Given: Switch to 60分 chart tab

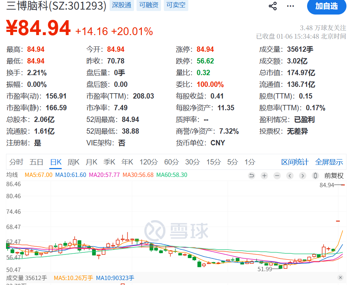Looking at the screenshot, I should tap(171, 162).
